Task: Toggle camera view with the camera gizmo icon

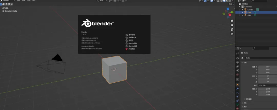Action: click(x=232, y=29)
